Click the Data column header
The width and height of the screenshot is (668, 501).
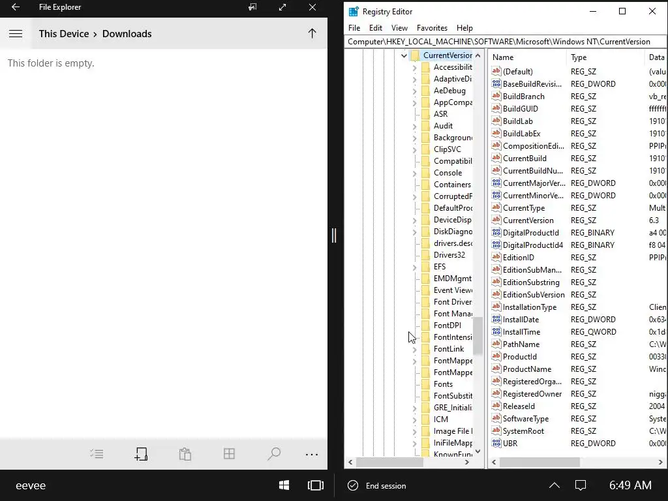click(x=656, y=57)
